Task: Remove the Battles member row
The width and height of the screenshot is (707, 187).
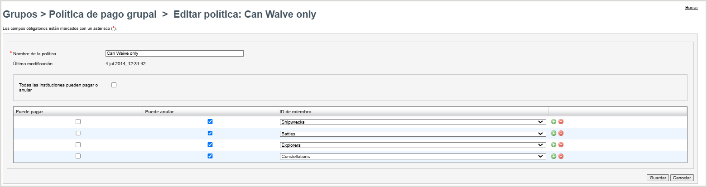Action: 561,133
